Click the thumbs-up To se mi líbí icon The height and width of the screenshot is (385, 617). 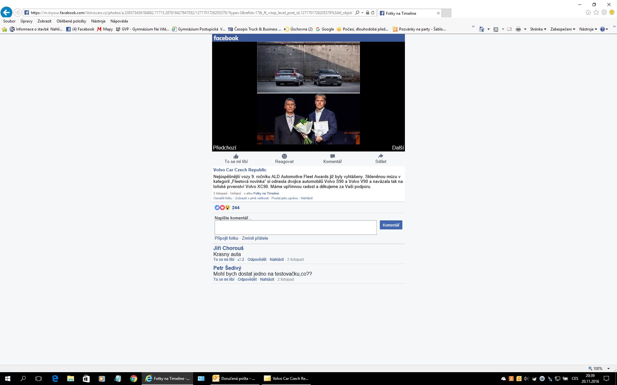236,156
